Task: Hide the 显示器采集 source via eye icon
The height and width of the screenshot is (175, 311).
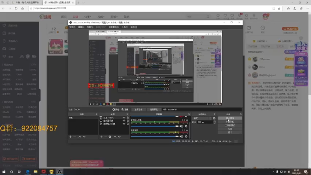Action: (x=124, y=121)
